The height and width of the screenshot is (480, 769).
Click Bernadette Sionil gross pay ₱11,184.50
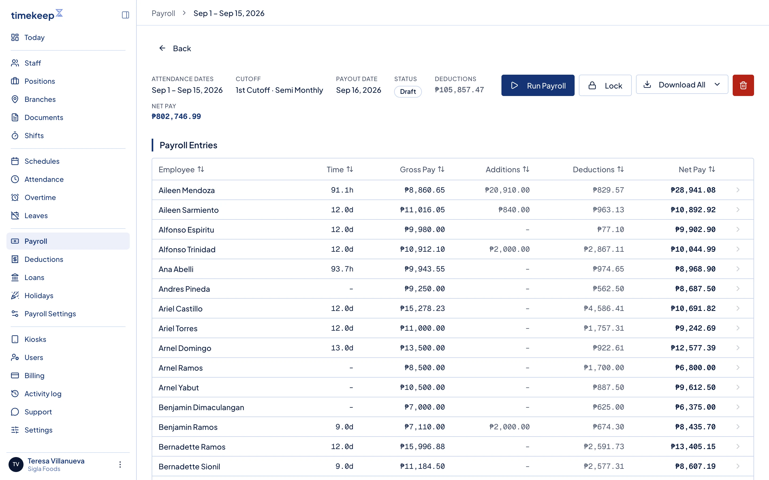pyautogui.click(x=422, y=466)
